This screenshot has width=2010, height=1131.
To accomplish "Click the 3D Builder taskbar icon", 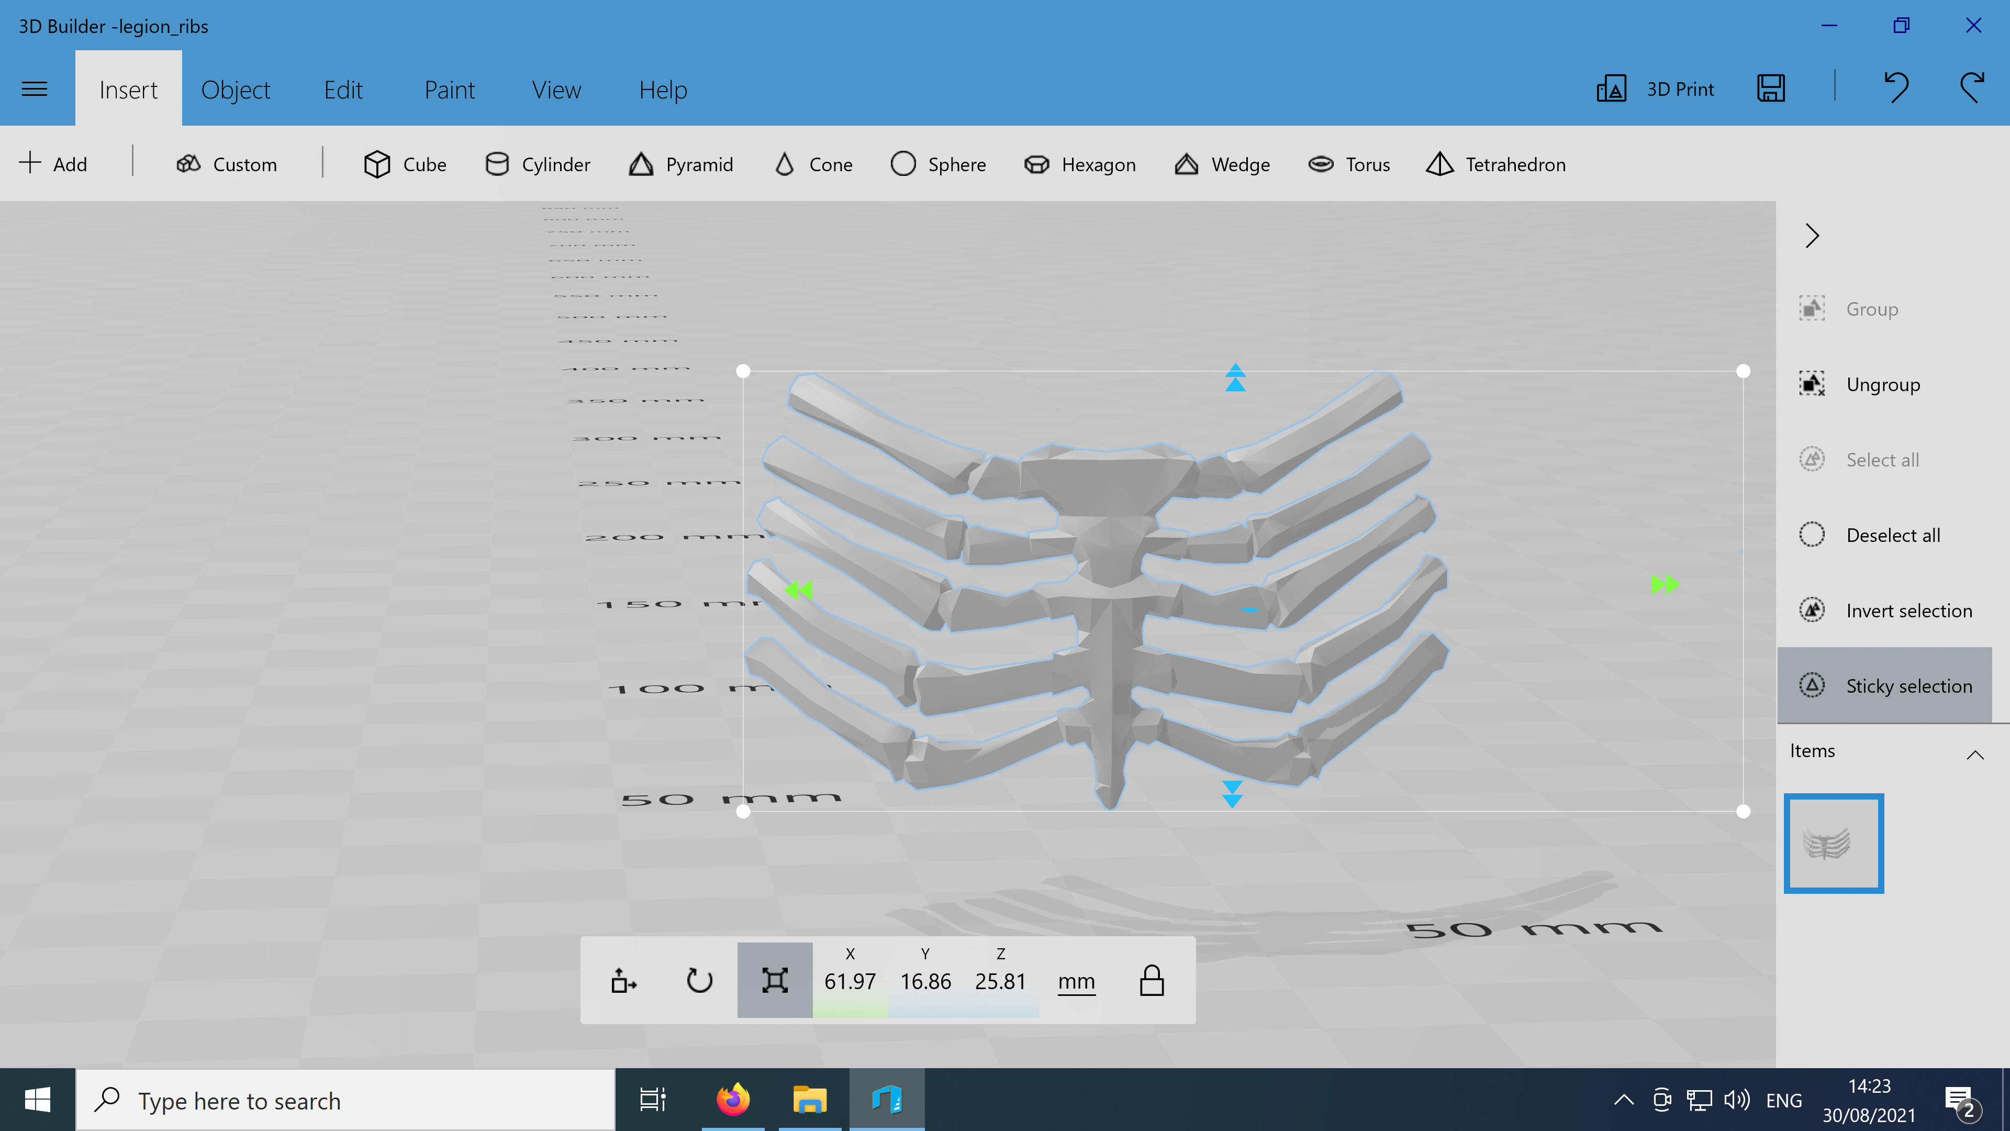I will (886, 1100).
